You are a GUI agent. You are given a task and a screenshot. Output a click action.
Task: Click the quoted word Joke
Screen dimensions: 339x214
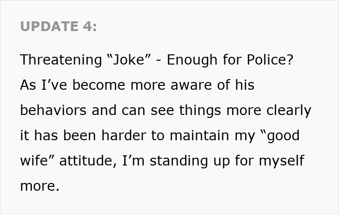coord(129,59)
